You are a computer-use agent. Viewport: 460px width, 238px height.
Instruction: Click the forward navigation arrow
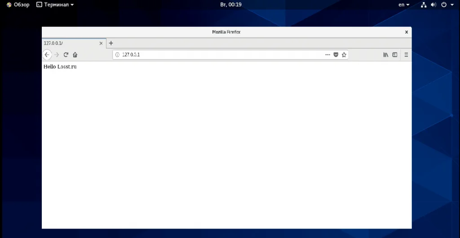(57, 55)
